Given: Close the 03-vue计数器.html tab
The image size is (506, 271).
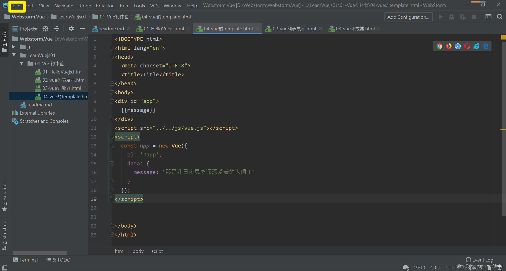Looking at the screenshot, I should point(379,29).
